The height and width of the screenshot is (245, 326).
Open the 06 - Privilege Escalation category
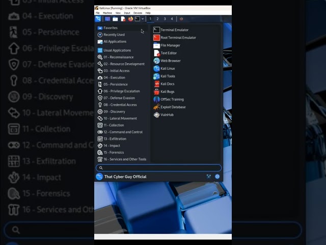122,91
